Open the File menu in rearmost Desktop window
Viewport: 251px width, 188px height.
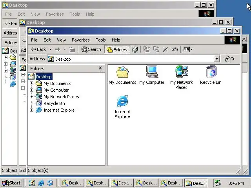click(8, 14)
